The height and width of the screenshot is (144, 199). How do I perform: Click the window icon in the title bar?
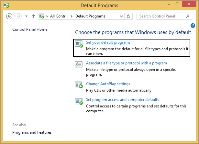(x=6, y=5)
